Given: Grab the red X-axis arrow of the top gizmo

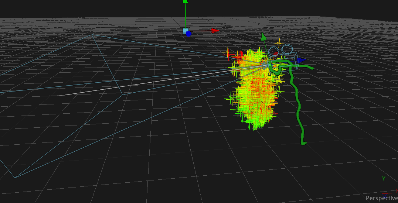Looking at the screenshot, I should point(215,31).
